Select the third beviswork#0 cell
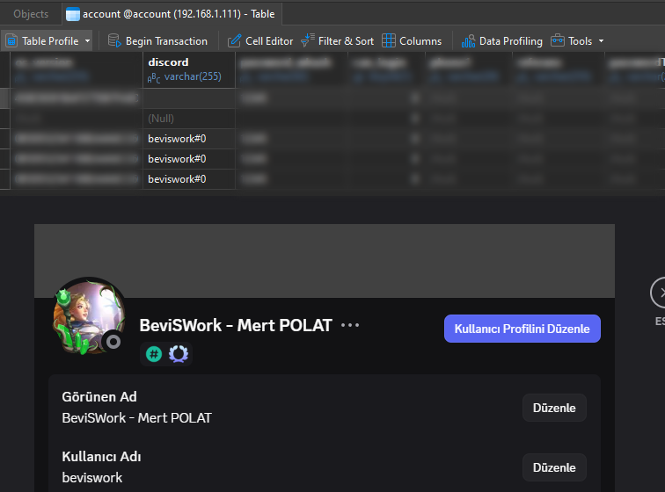Viewport: 665px width, 492px height. click(x=189, y=179)
